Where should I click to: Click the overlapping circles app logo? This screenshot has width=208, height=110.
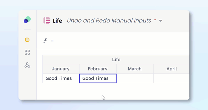point(27,20)
